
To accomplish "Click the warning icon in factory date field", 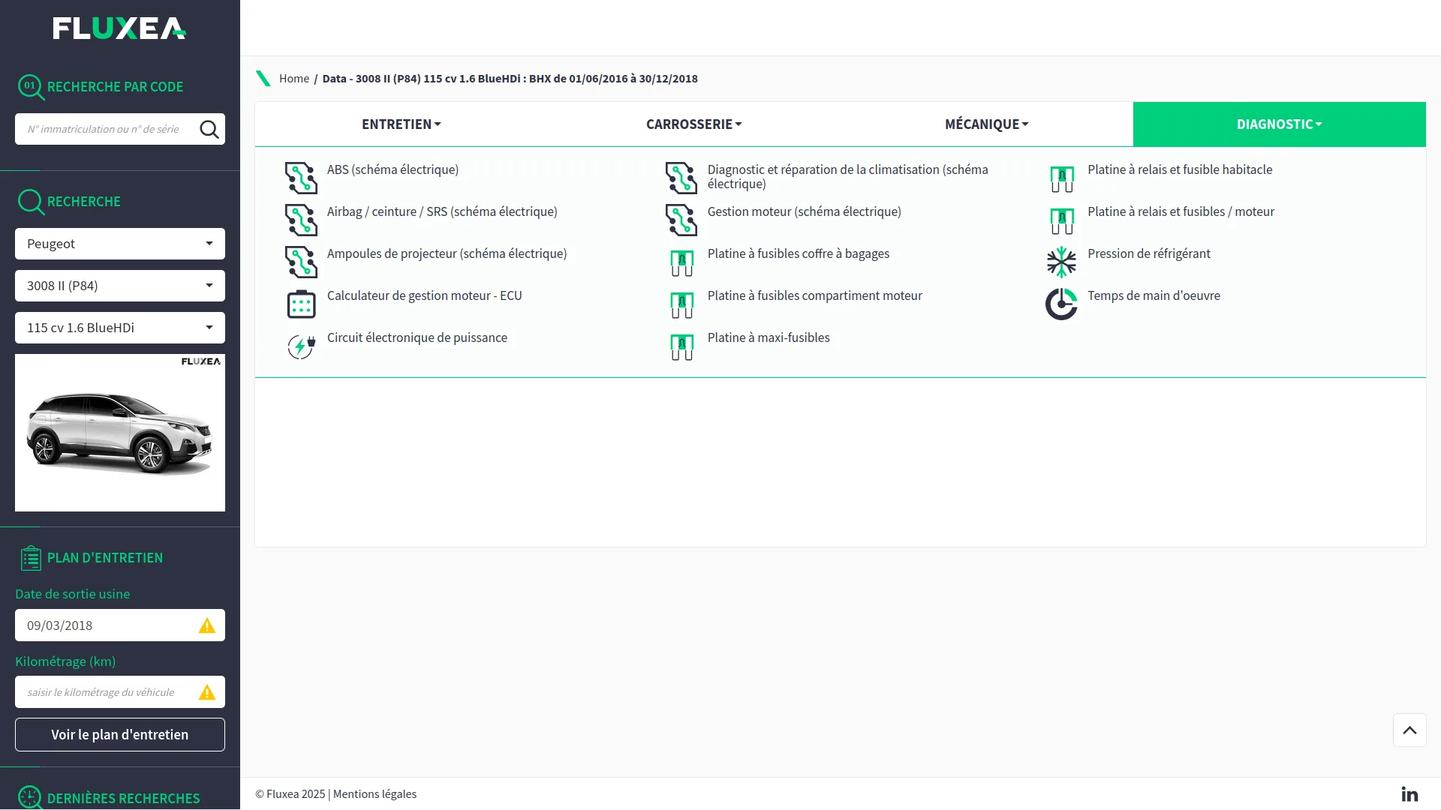I will [207, 625].
